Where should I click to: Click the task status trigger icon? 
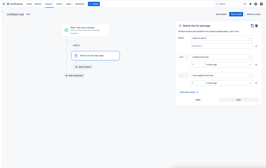click(66, 30)
